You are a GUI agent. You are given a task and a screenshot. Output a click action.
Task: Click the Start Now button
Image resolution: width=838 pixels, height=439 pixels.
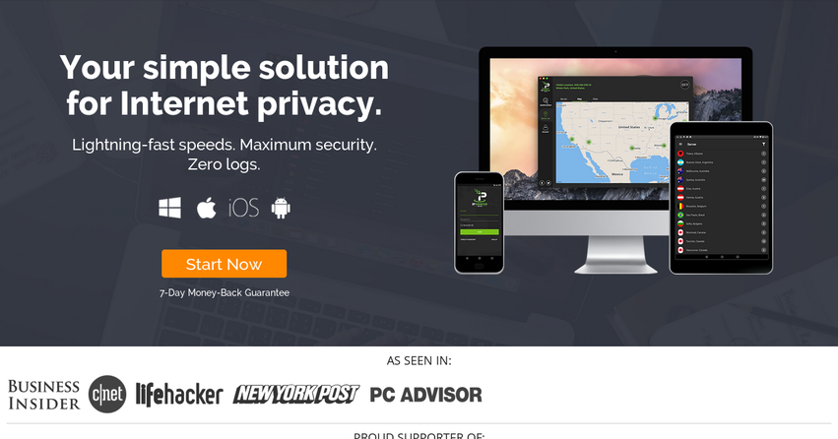tap(224, 264)
